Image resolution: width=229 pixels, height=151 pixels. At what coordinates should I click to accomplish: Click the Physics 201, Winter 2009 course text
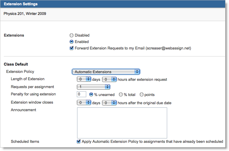pos(25,13)
